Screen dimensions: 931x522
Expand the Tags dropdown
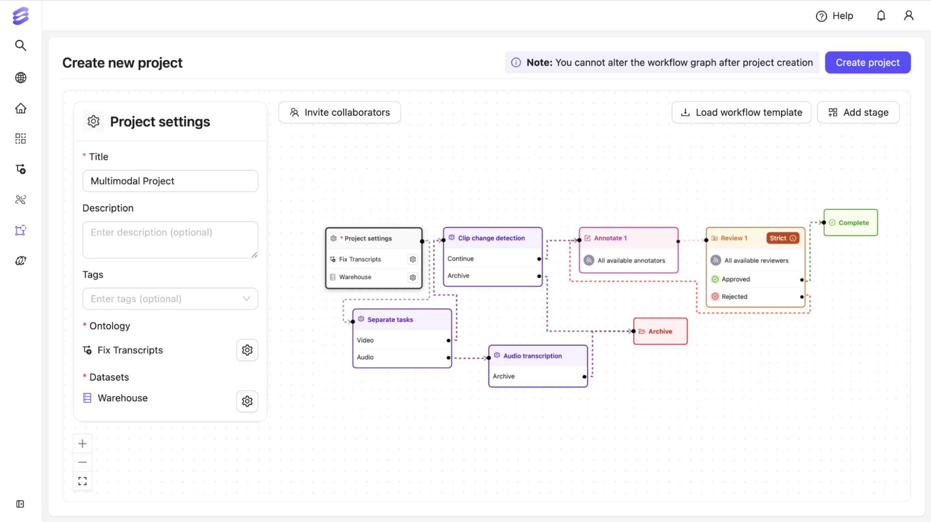[x=170, y=299]
